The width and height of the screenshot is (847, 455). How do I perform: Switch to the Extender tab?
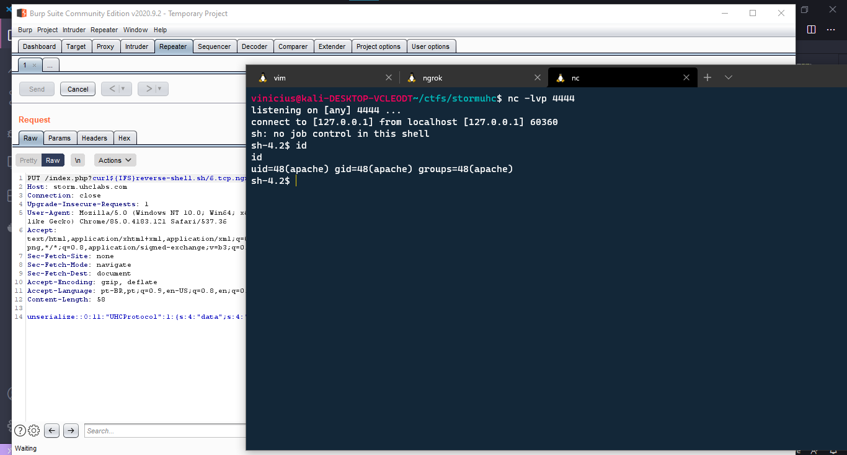(332, 46)
